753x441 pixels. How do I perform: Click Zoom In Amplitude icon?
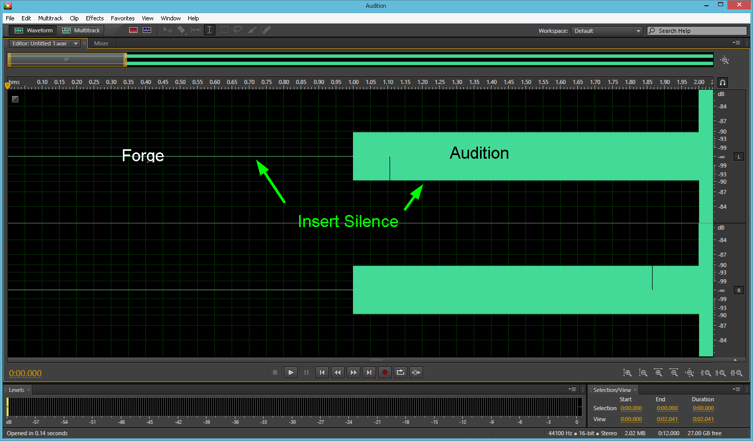(x=627, y=373)
